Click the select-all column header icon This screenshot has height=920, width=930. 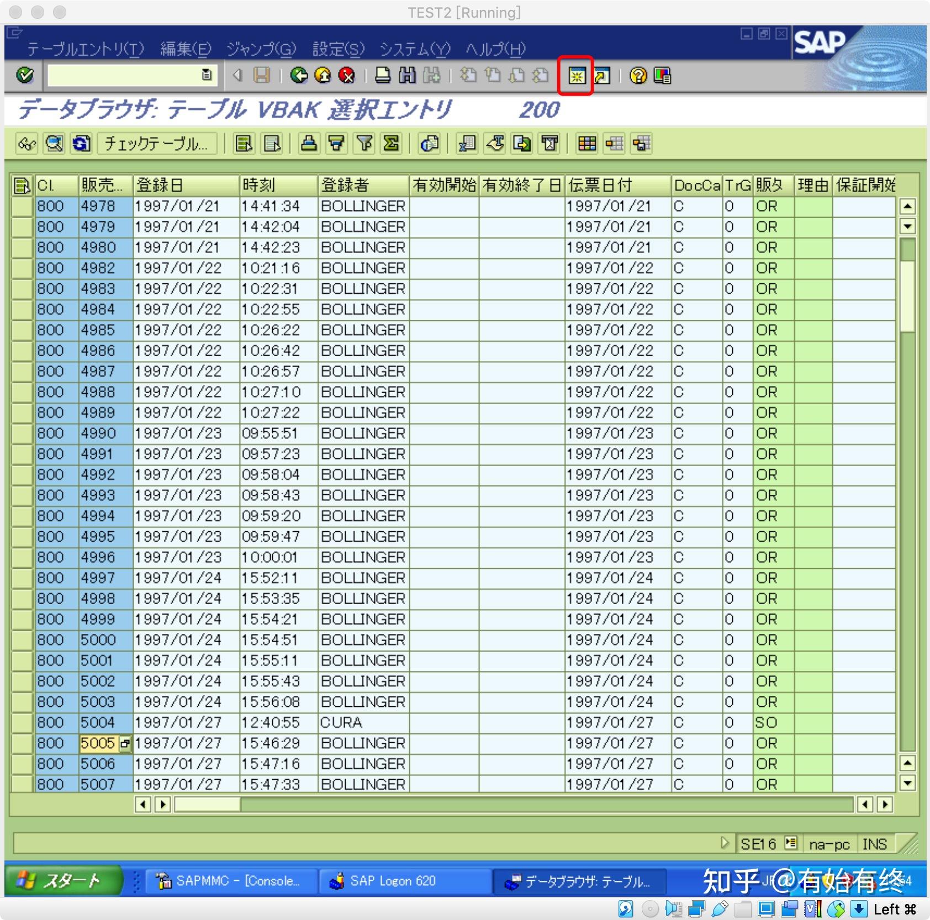tap(22, 186)
